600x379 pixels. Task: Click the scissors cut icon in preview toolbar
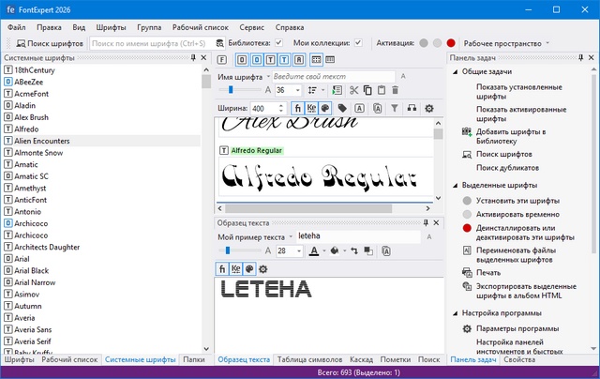point(354,90)
